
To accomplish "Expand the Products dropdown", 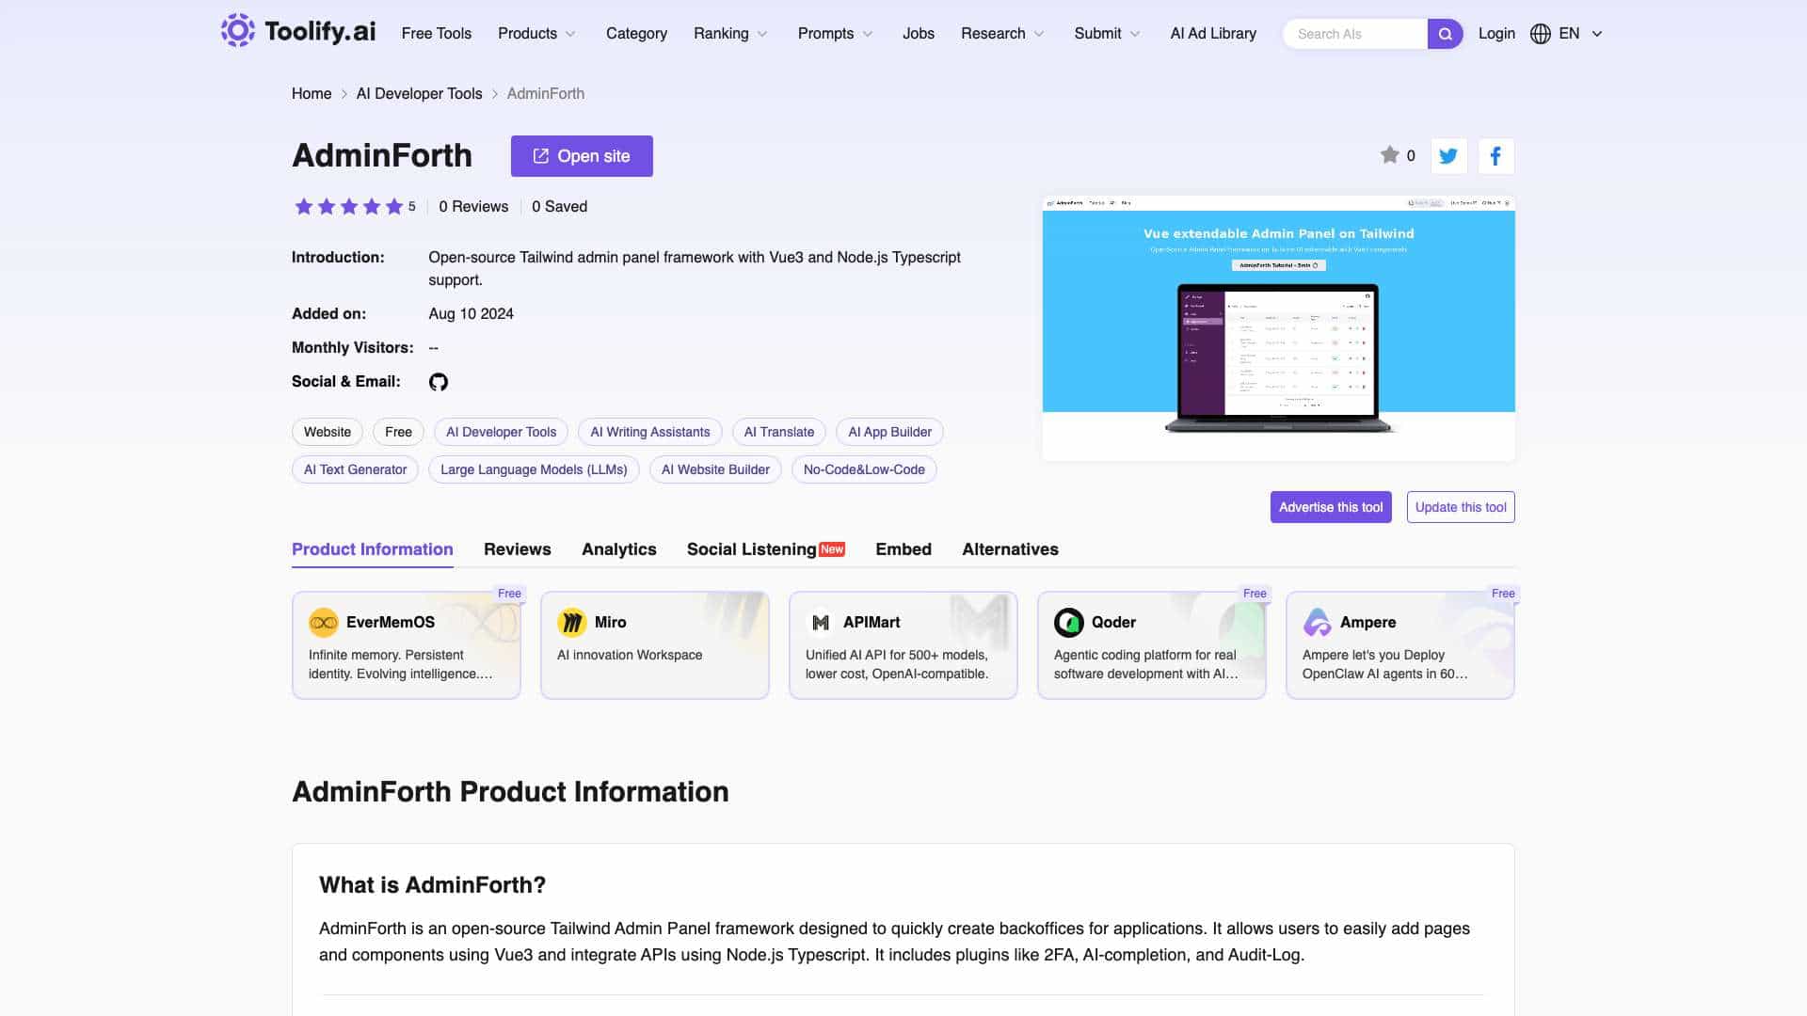I will 536,34.
